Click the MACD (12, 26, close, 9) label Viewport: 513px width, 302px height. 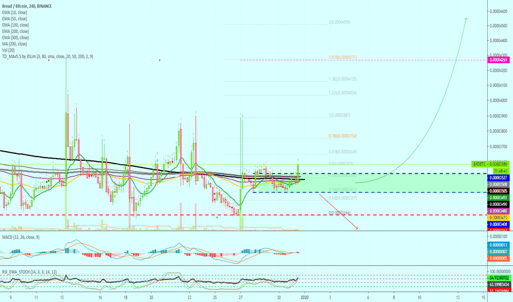pyautogui.click(x=20, y=237)
